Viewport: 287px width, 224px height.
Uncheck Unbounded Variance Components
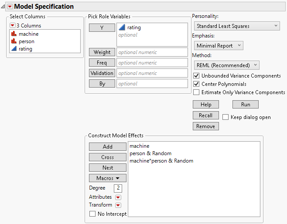tap(196, 76)
